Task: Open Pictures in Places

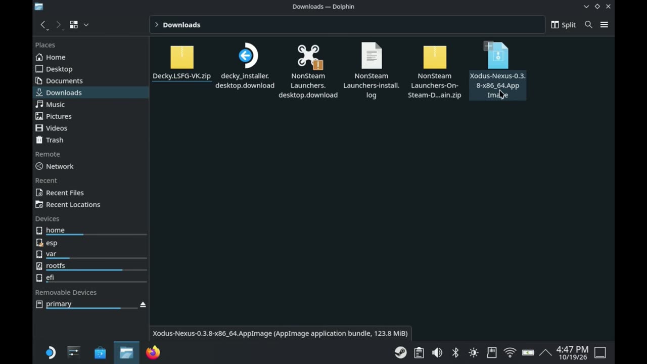Action: coord(91,116)
